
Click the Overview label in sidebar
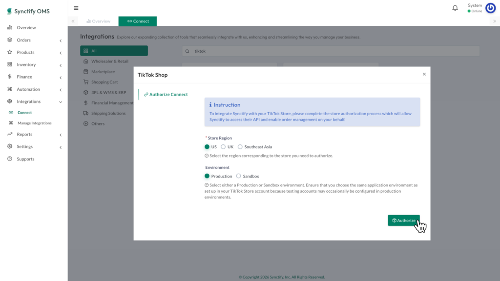click(x=26, y=28)
